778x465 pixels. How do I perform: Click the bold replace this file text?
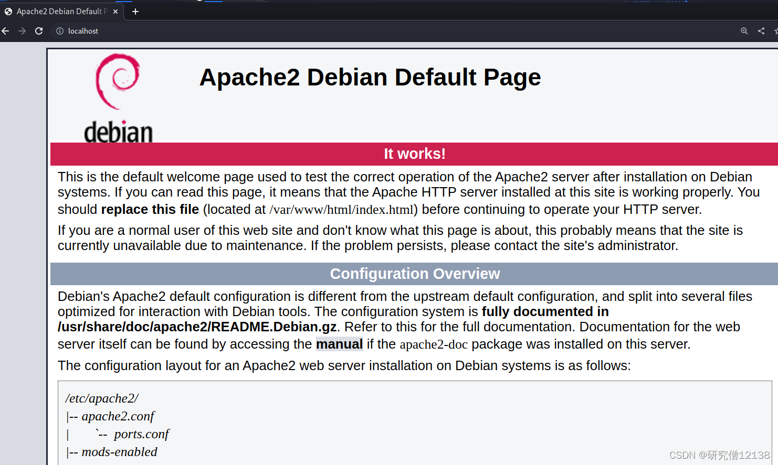[150, 209]
